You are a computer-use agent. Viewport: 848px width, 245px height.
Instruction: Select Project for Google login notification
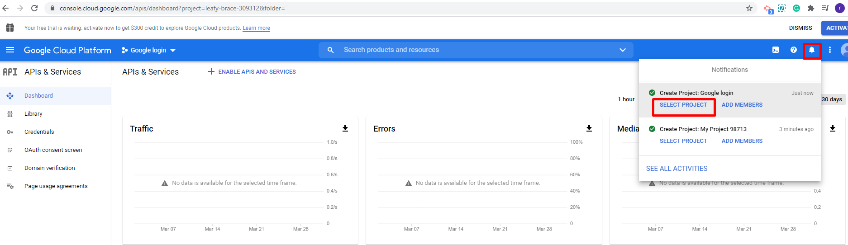pyautogui.click(x=683, y=105)
